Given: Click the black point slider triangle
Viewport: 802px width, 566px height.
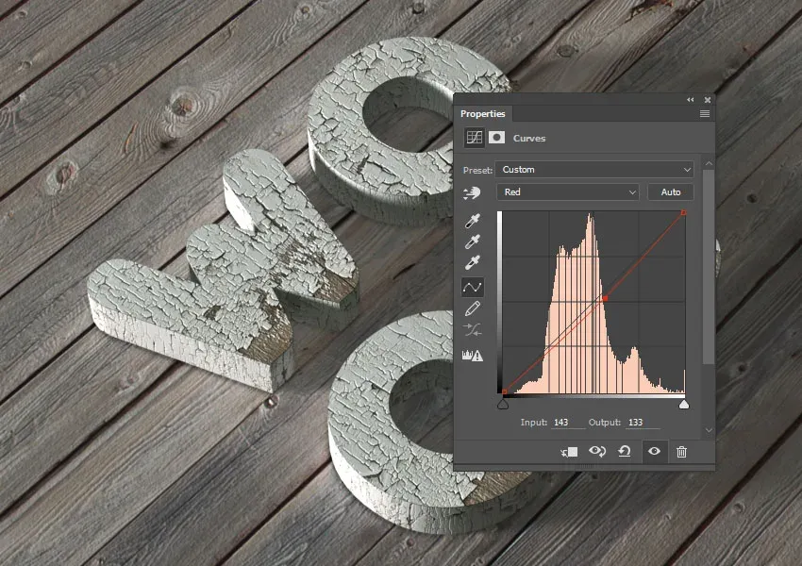Looking at the screenshot, I should (x=503, y=405).
